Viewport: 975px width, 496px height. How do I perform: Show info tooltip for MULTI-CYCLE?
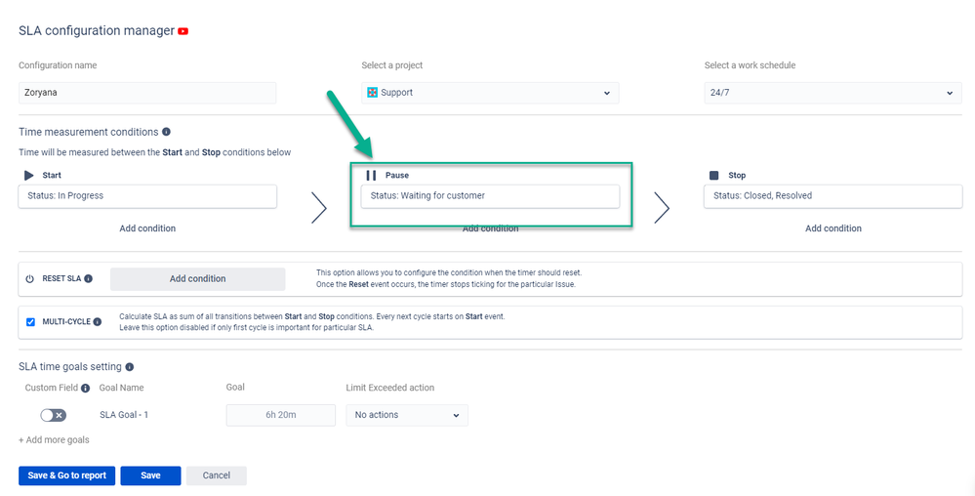(98, 322)
